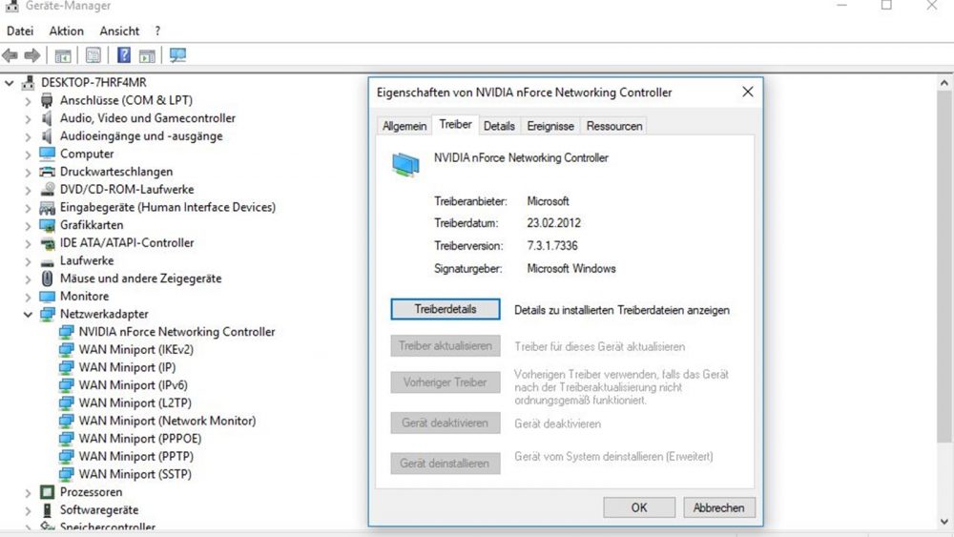Confirm the dialog with OK
This screenshot has height=537, width=954.
point(639,507)
